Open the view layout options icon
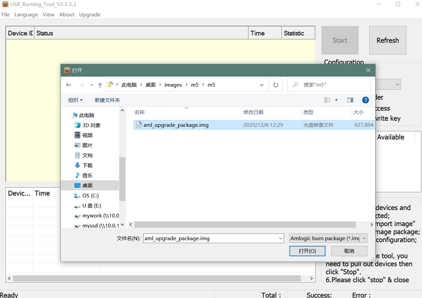The width and height of the screenshot is (422, 298). click(329, 100)
